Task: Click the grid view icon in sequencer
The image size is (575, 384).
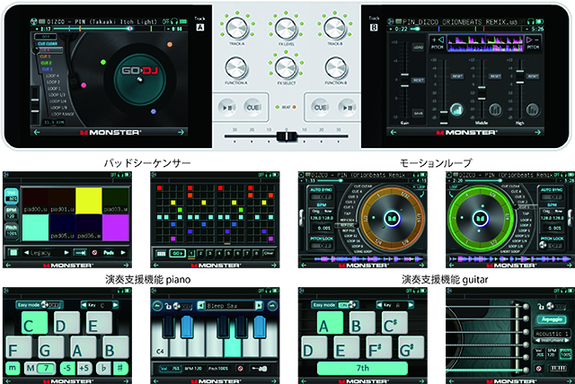Action: coord(161,253)
